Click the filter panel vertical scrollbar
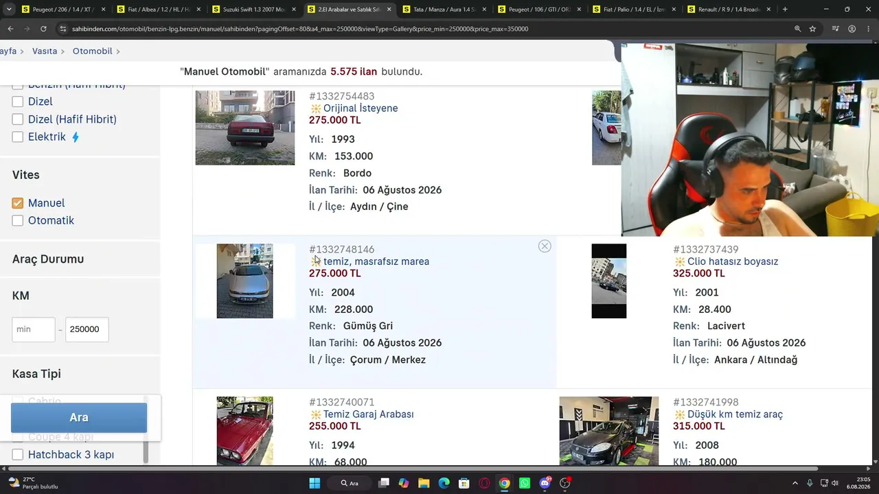This screenshot has height=494, width=879. tap(145, 429)
